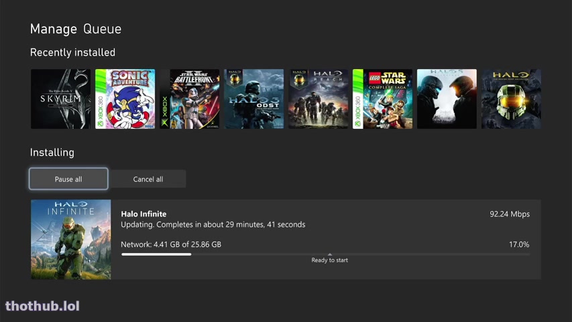Click Network: 4.41 GB of 25.86 GB
572x322 pixels.
[x=171, y=244]
